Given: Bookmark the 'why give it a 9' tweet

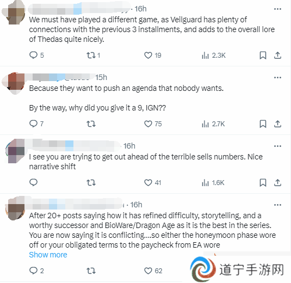Looking at the screenshot, I should (x=263, y=124).
